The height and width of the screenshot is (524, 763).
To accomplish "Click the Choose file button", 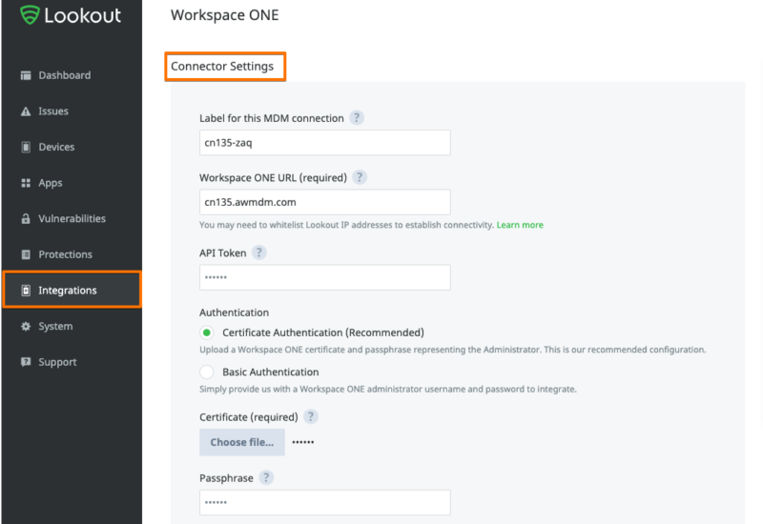I will (242, 442).
